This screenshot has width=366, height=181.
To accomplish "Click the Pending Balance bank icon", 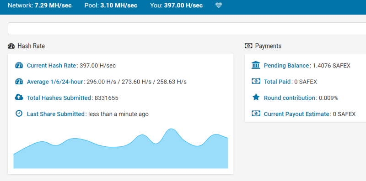I will pyautogui.click(x=256, y=65).
